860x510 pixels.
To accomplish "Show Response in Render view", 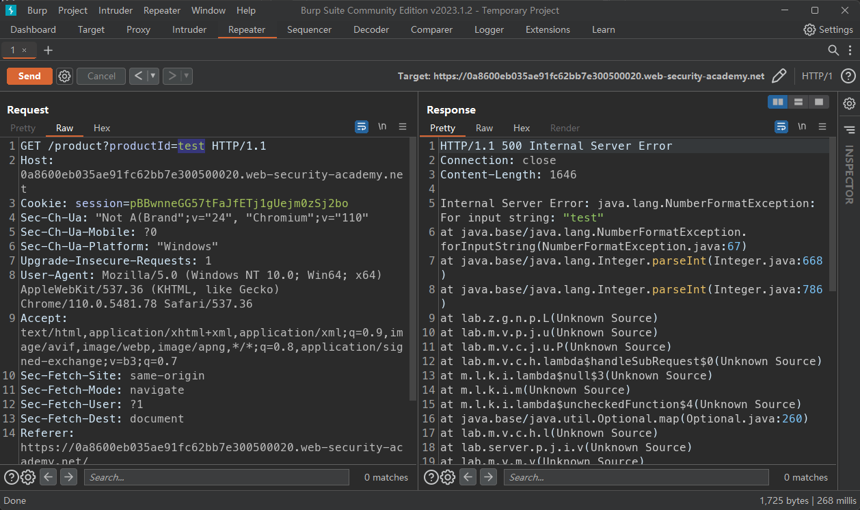I will pos(565,128).
